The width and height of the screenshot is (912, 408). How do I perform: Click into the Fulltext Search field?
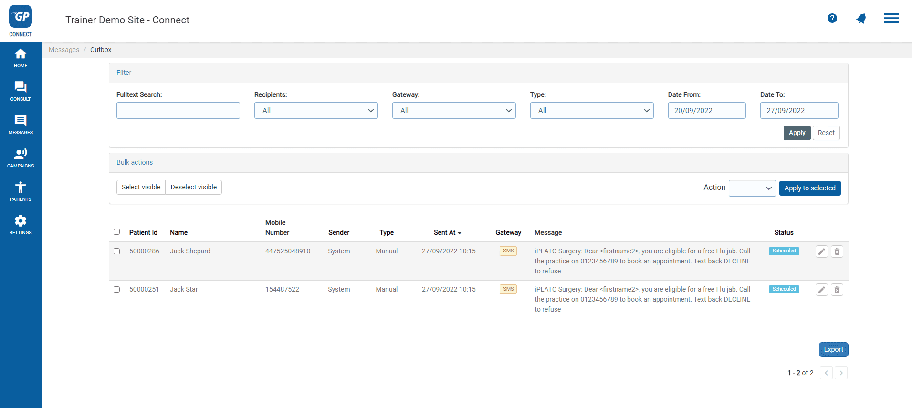tap(178, 111)
